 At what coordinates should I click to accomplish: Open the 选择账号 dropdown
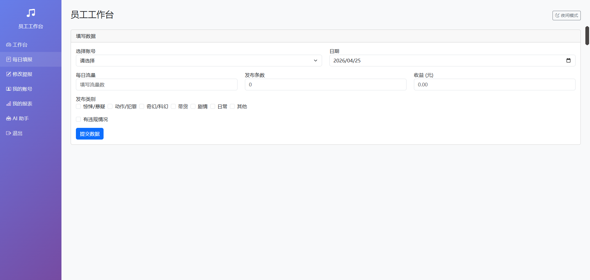(x=199, y=61)
